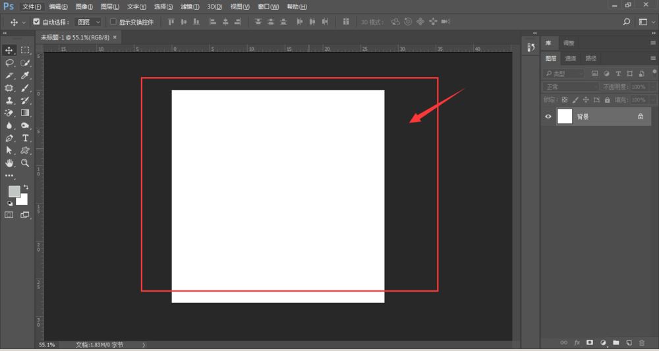Image resolution: width=659 pixels, height=351 pixels.
Task: Select the Move tool in the toolbox
Action: coord(9,51)
